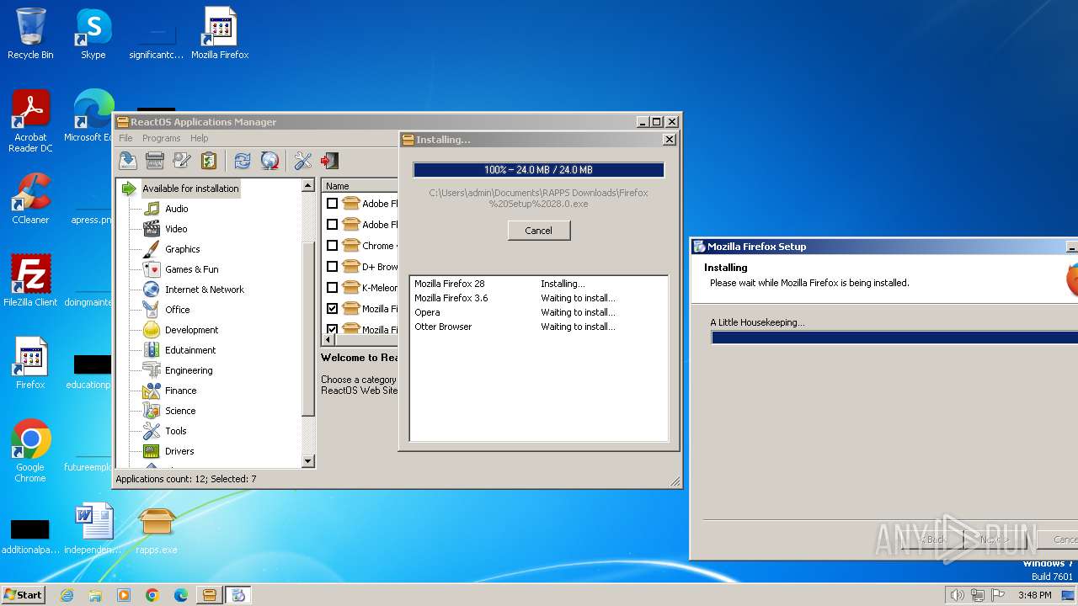Click application list horizontal scroll left arrow

(x=328, y=340)
